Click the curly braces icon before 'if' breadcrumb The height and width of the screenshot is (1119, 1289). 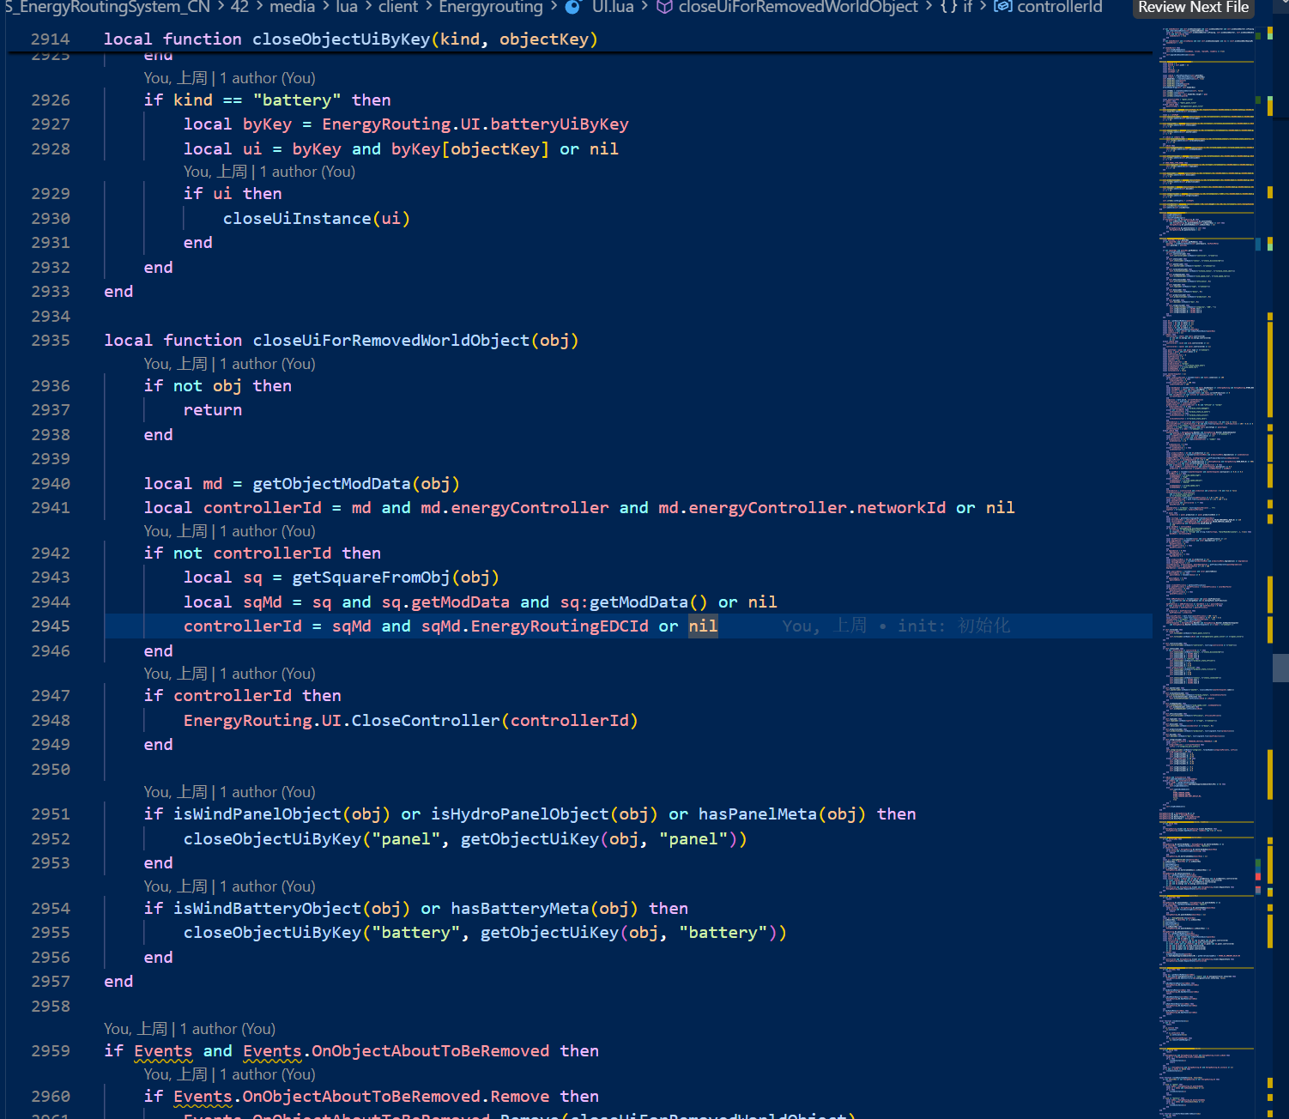[x=948, y=8]
